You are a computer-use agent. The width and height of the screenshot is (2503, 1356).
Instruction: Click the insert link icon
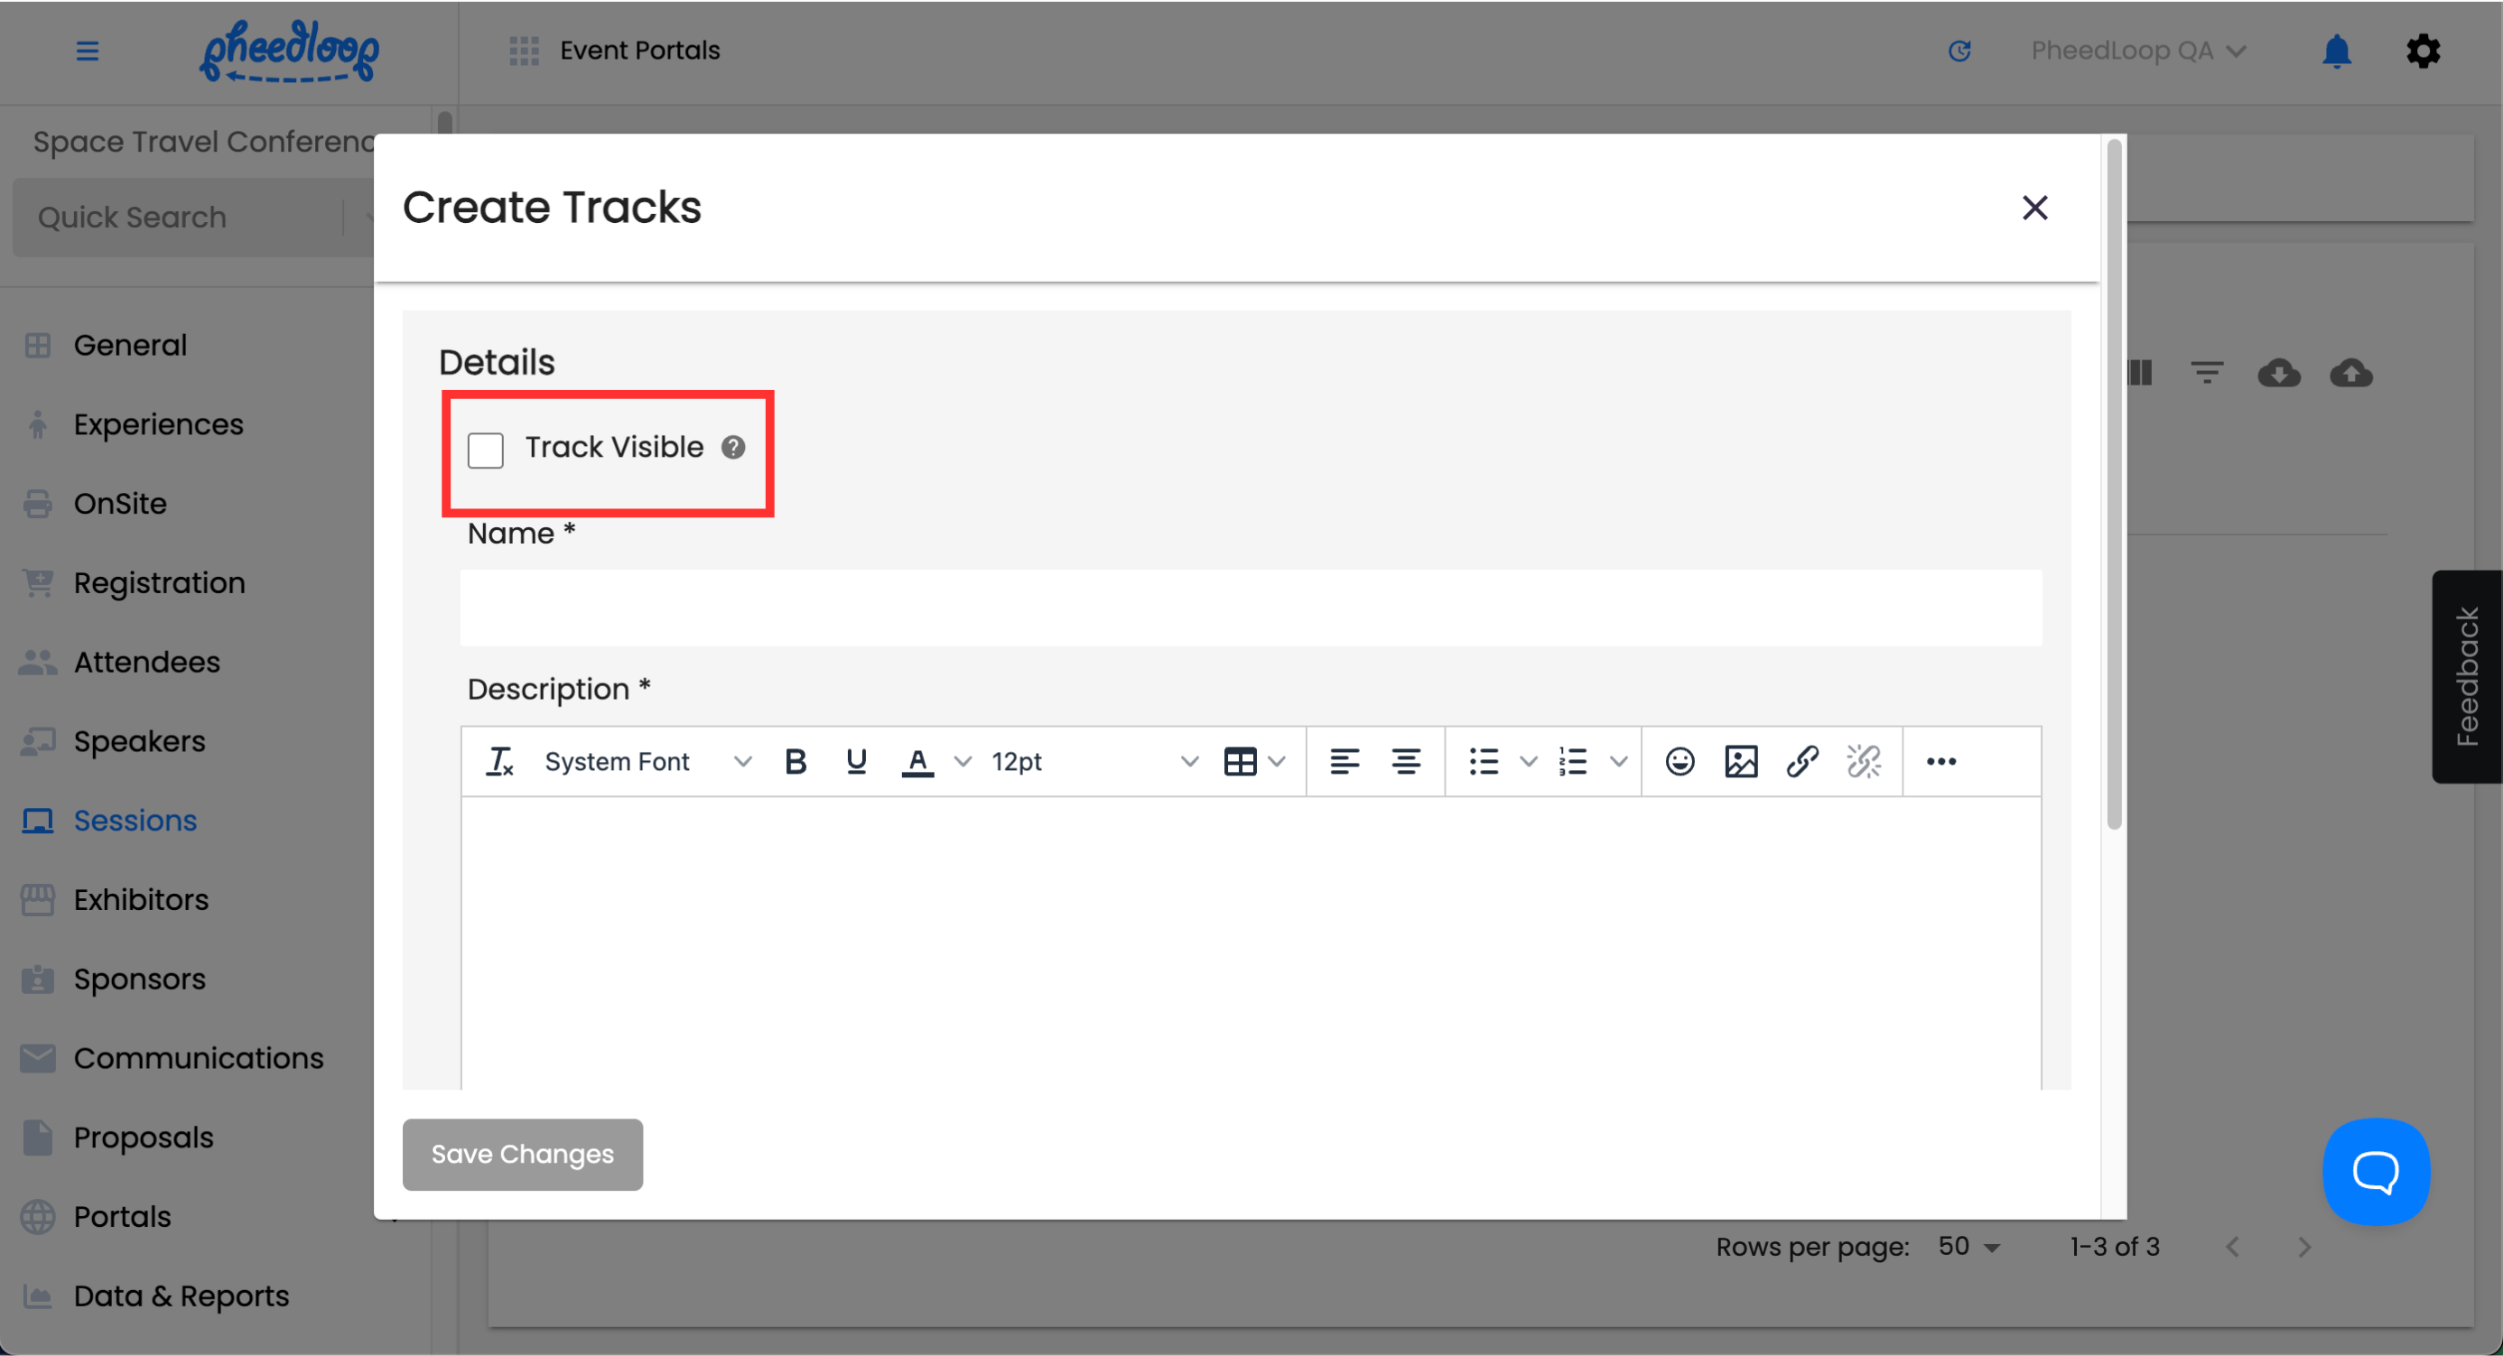[1801, 762]
